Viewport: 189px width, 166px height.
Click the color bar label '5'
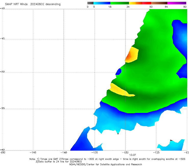pyautogui.click(x=94, y=7)
